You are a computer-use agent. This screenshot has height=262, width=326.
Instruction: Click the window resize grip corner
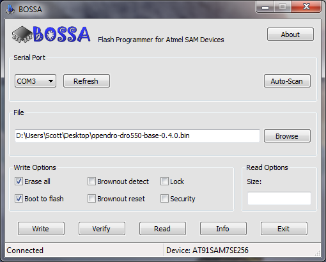tap(318, 253)
